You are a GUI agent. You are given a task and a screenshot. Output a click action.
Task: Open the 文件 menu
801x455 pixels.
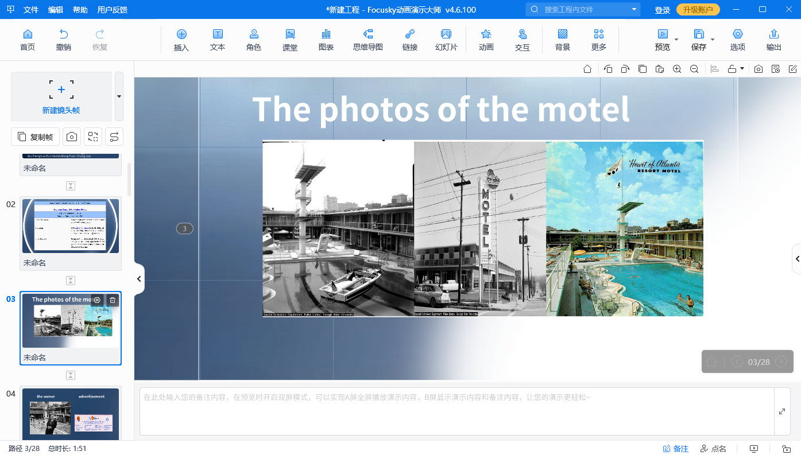pos(31,10)
